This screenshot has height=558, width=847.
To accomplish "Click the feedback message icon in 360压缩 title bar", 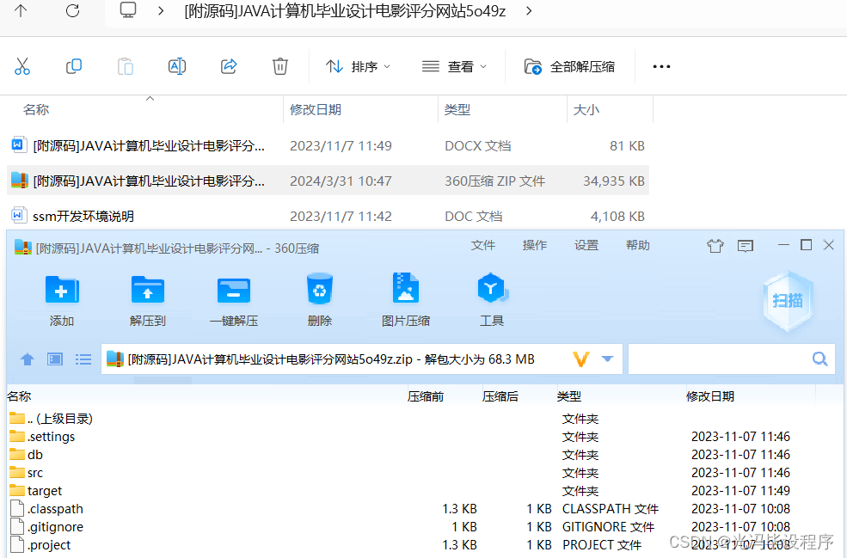I will click(745, 246).
